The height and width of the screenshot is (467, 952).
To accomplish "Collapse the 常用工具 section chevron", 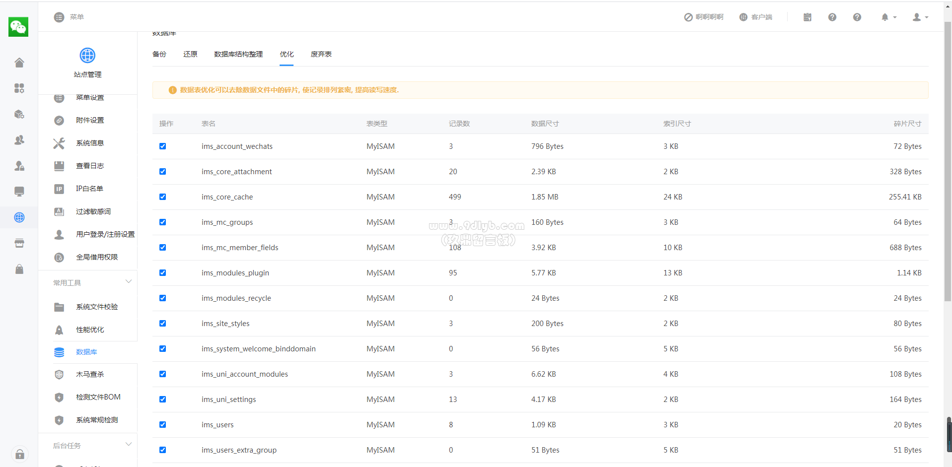I will tap(129, 281).
